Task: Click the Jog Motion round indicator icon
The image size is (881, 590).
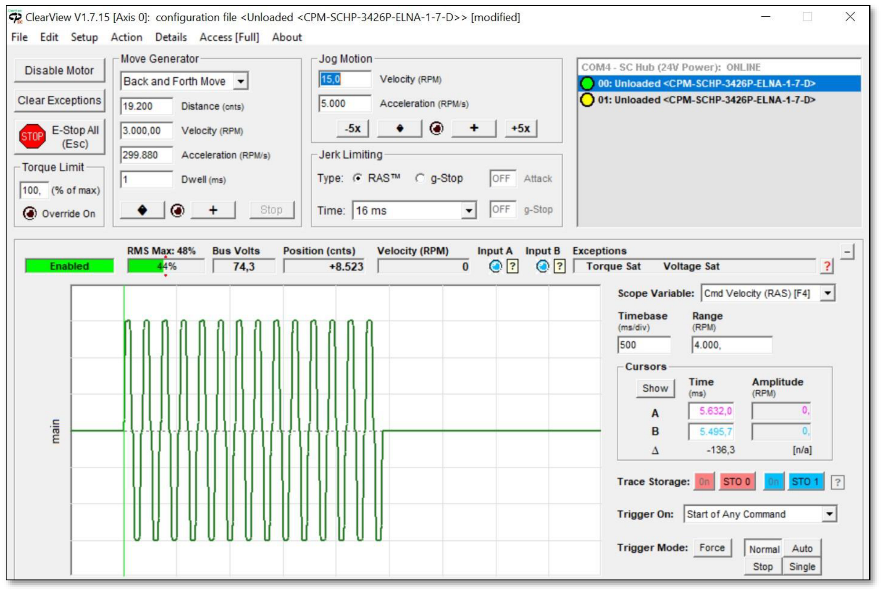Action: pos(436,128)
